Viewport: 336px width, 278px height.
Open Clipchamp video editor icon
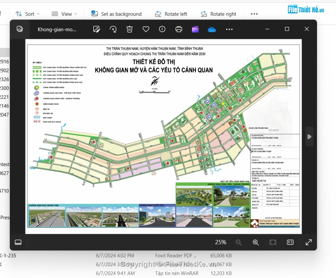point(195,29)
